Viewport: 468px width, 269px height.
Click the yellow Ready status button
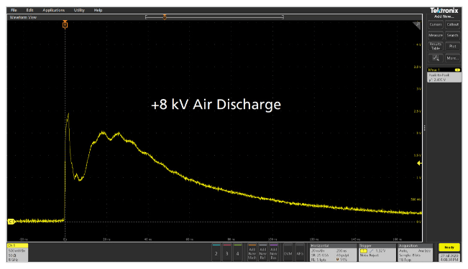coord(449,247)
